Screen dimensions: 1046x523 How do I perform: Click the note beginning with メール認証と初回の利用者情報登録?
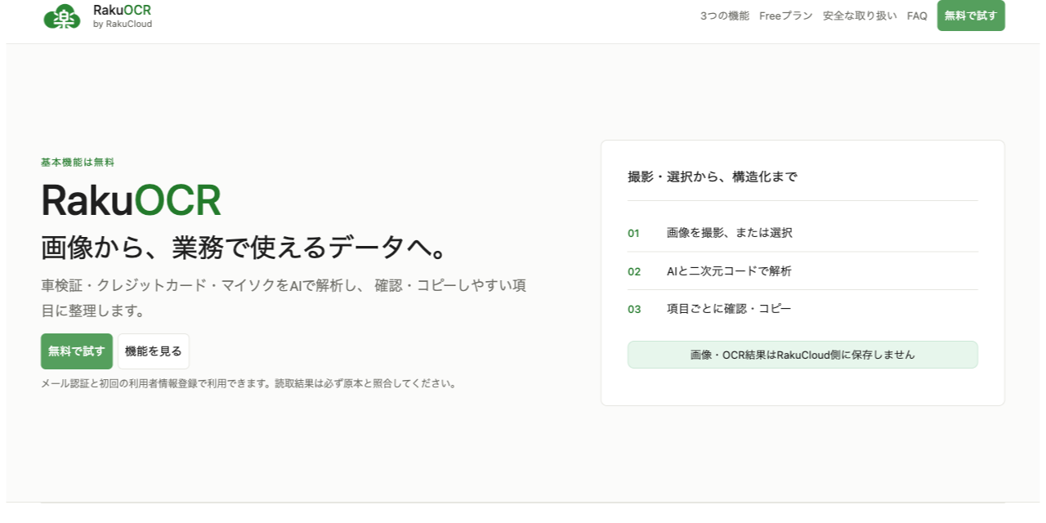click(248, 383)
